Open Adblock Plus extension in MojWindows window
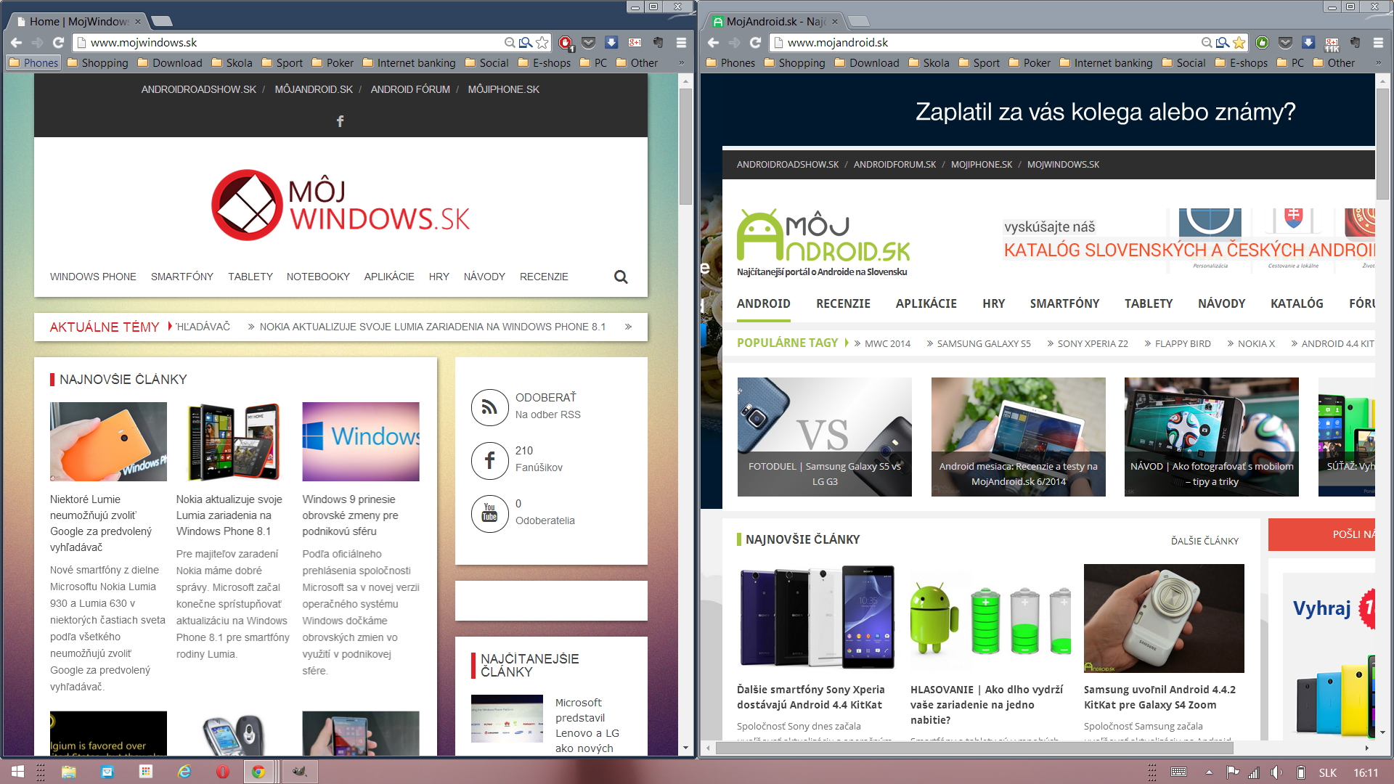This screenshot has width=1394, height=784. click(566, 43)
